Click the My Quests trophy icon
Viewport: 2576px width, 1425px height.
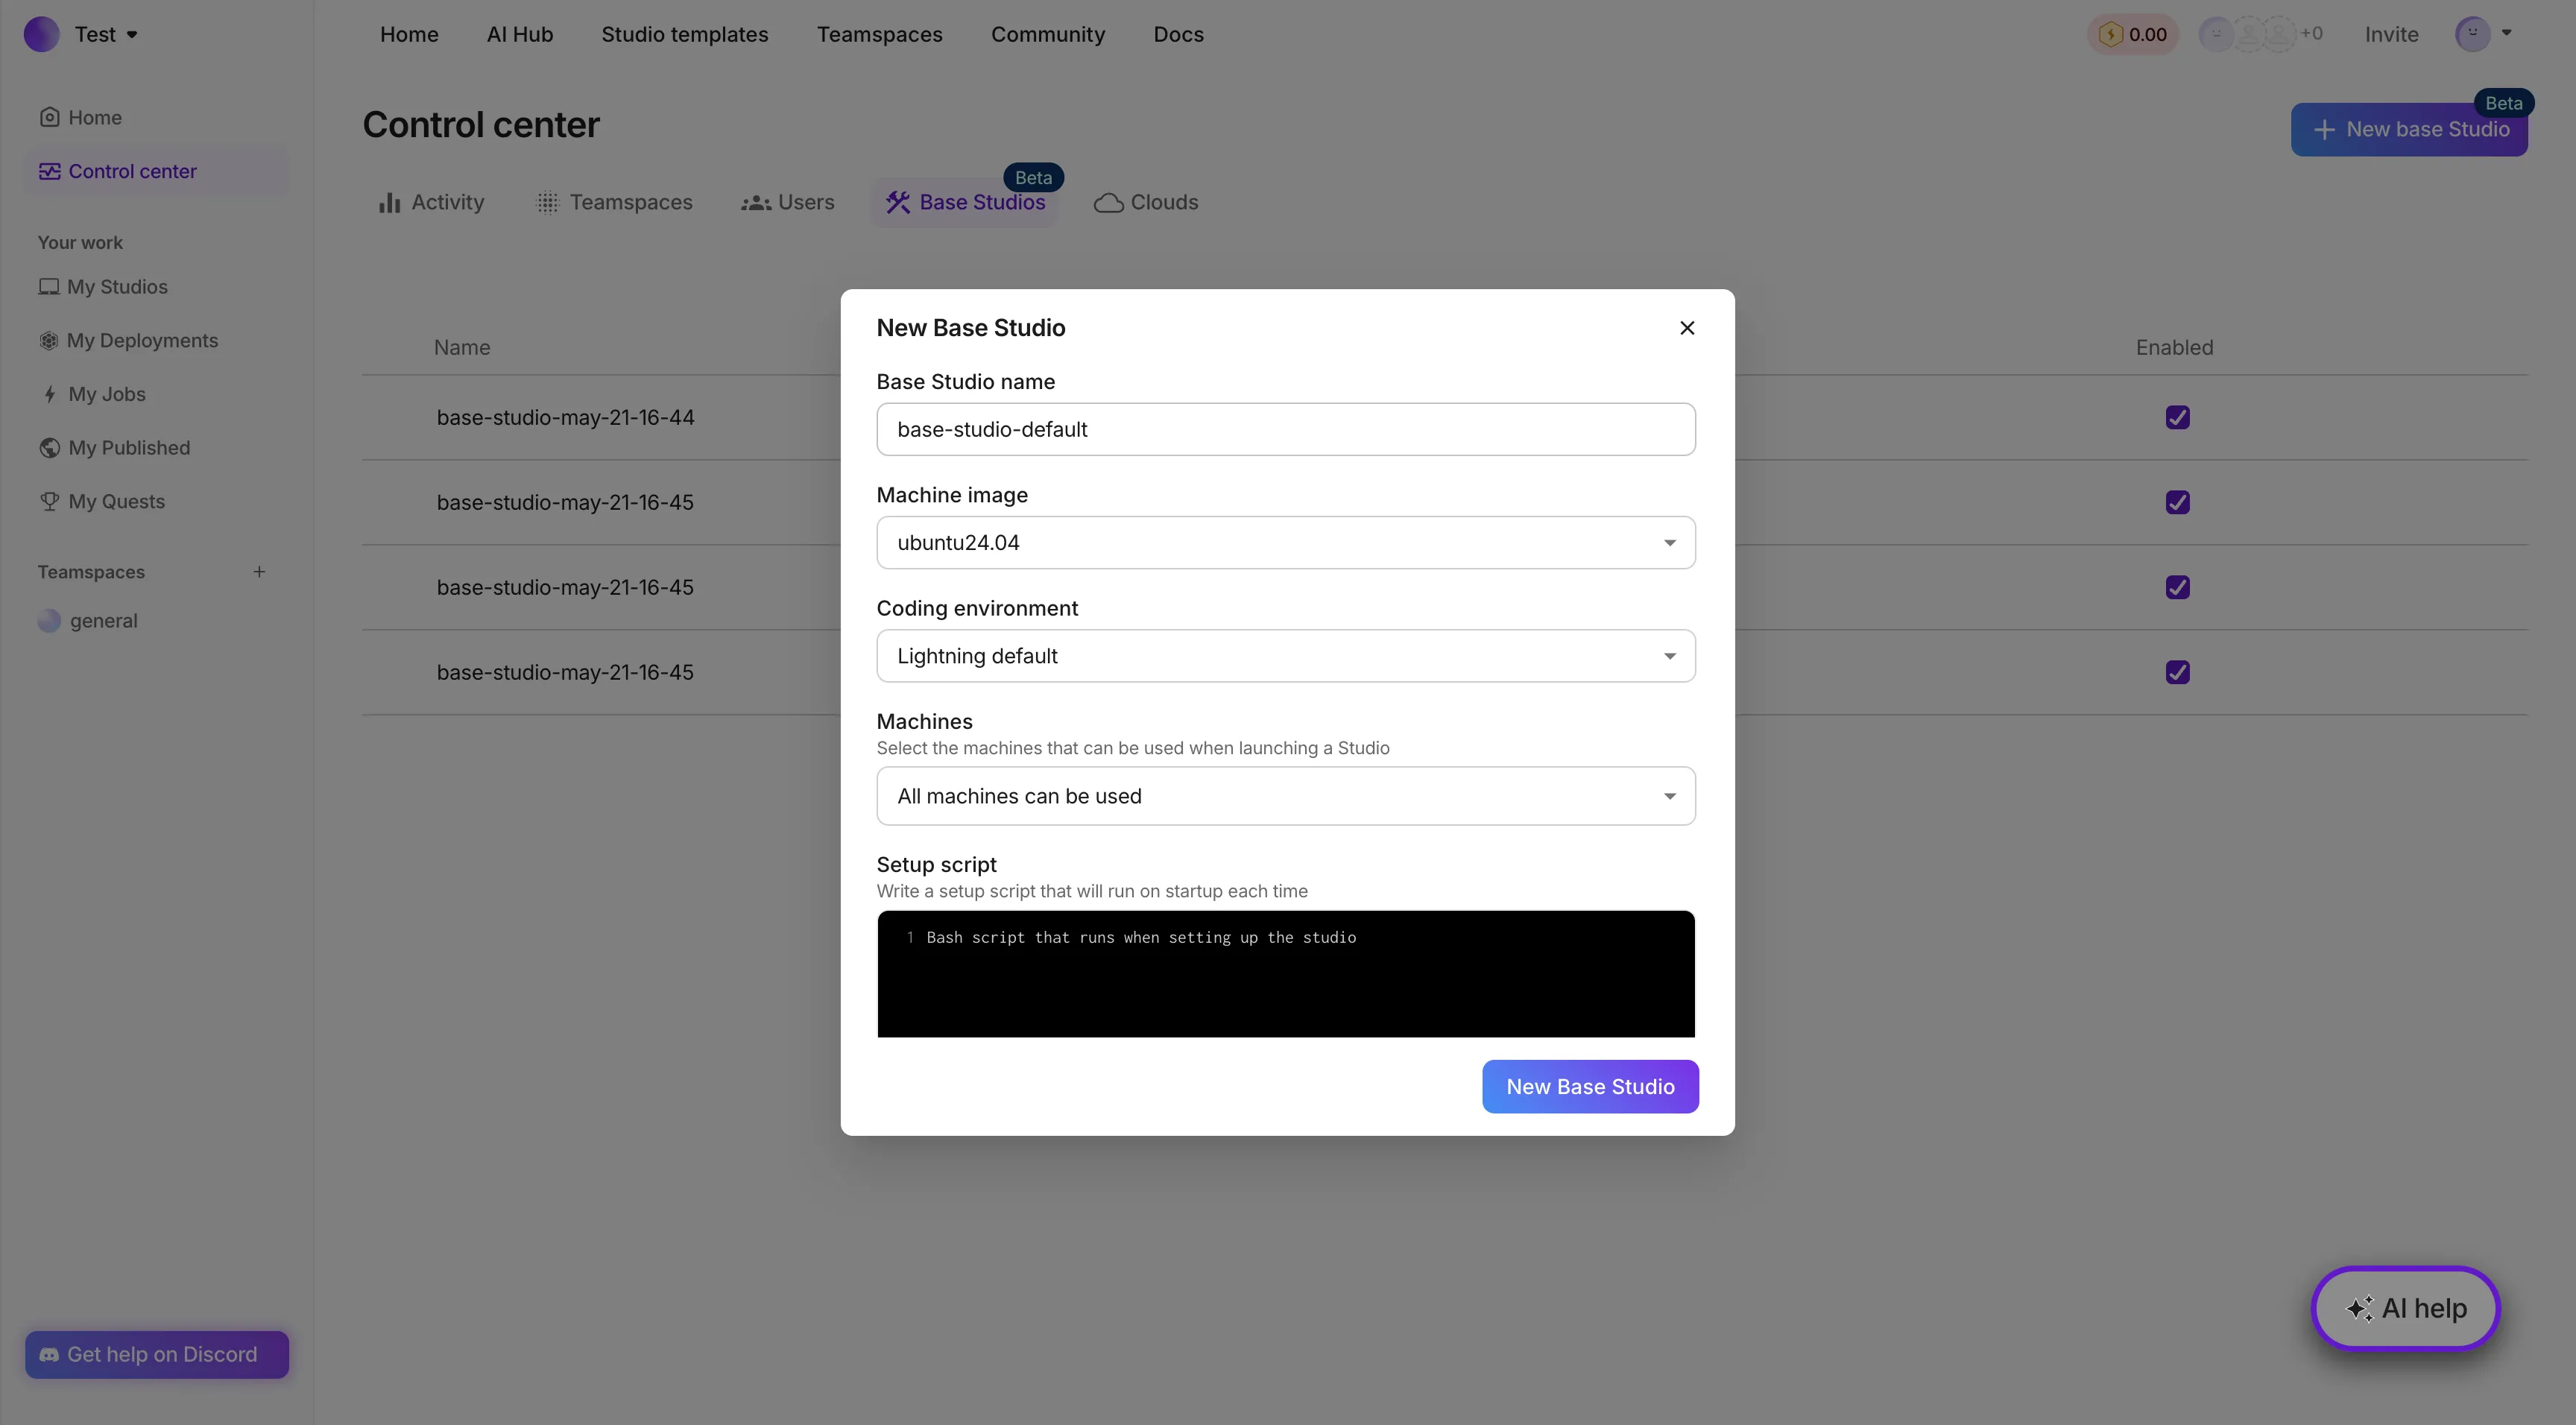(49, 501)
